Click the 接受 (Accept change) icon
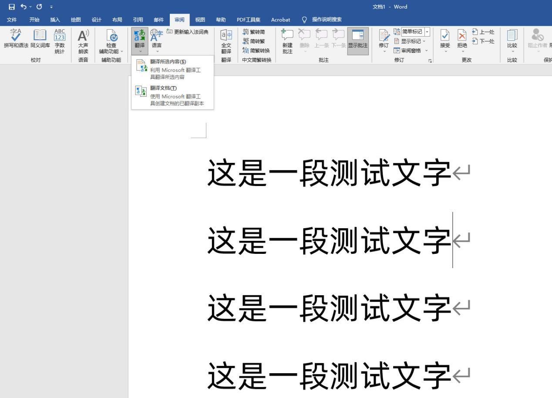The height and width of the screenshot is (398, 552). coord(444,37)
